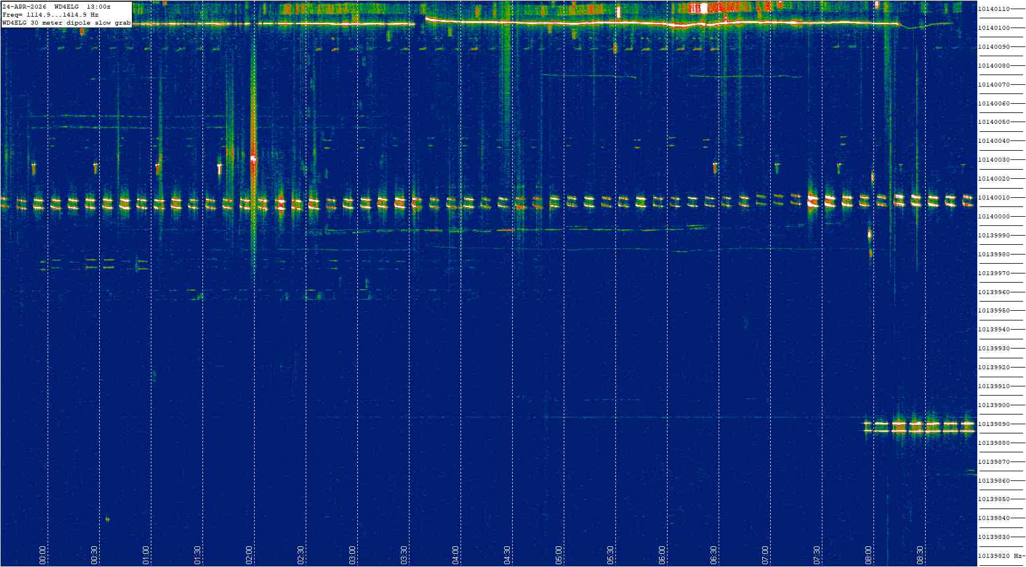Select the 00:30 time label
The image size is (1026, 567).
(x=95, y=555)
